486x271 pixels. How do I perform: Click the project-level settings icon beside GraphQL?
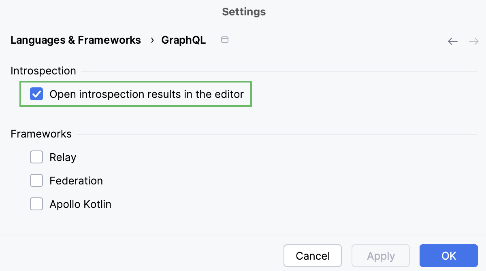[225, 40]
